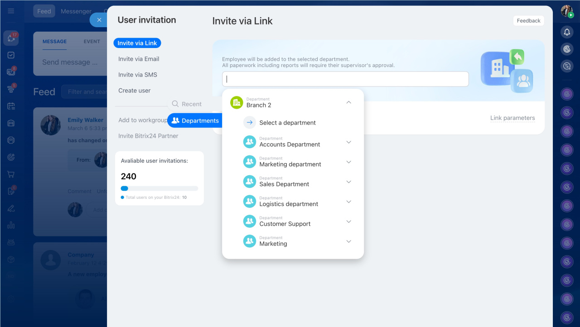
Task: Click the tasks checkmark sidebar icon
Action: [x=11, y=55]
